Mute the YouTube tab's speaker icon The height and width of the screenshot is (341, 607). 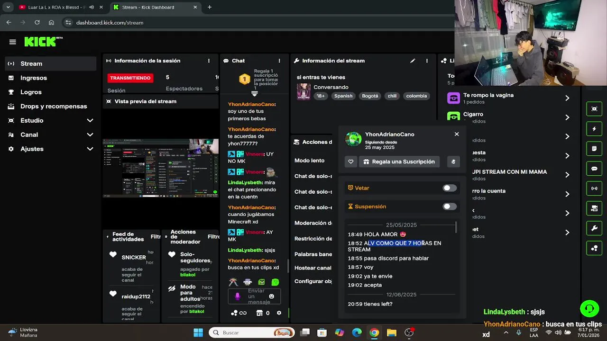(92, 7)
